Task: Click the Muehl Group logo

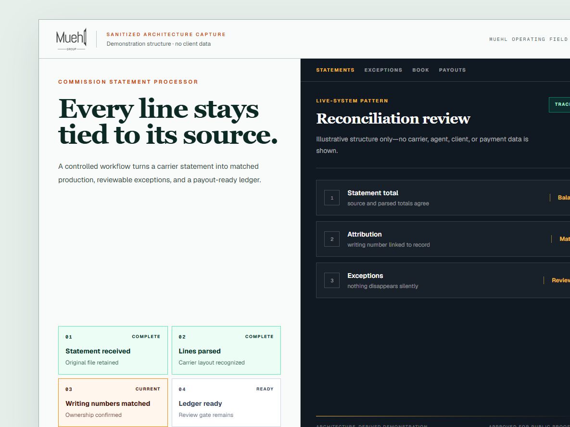Action: coord(71,39)
